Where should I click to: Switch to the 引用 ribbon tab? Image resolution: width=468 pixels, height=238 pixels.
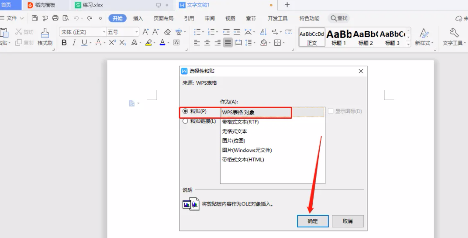(x=189, y=19)
